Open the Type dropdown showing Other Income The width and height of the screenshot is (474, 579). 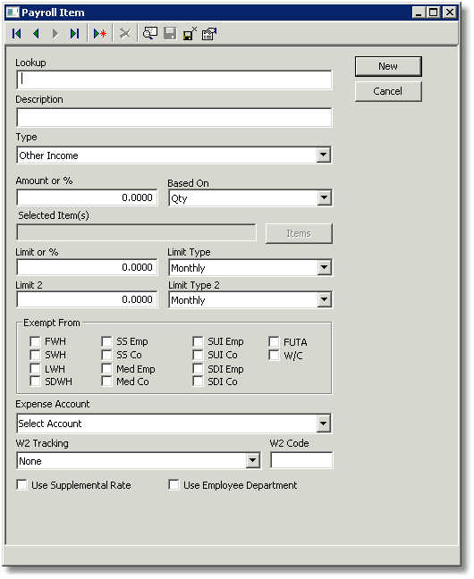click(x=323, y=155)
